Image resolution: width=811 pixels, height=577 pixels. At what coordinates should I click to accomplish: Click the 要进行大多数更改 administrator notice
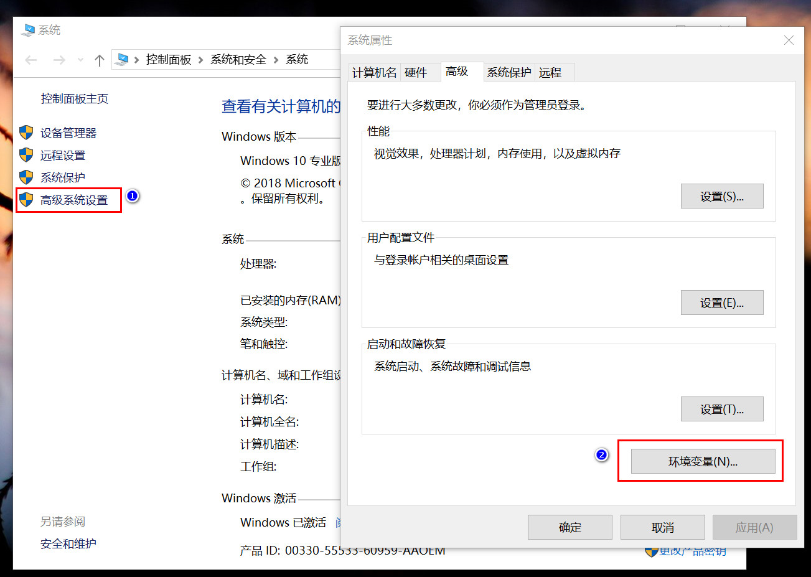coord(477,105)
